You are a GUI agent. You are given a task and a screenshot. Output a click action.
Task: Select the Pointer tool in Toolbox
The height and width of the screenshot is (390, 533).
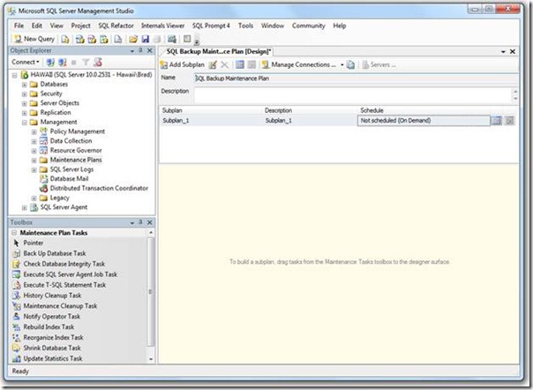click(16, 243)
